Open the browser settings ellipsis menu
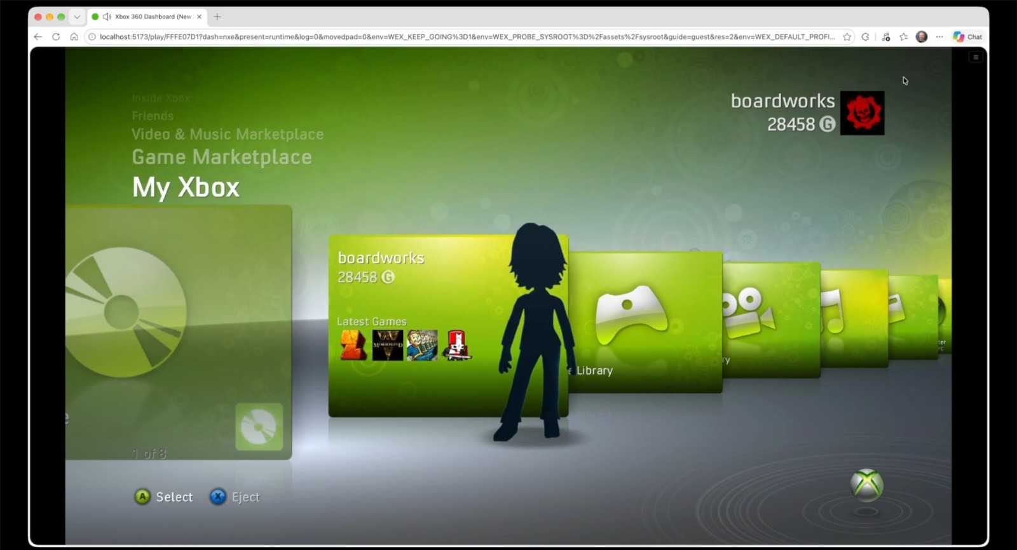The height and width of the screenshot is (550, 1017). click(939, 37)
